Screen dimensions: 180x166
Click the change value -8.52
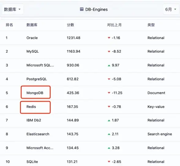[x=116, y=51]
